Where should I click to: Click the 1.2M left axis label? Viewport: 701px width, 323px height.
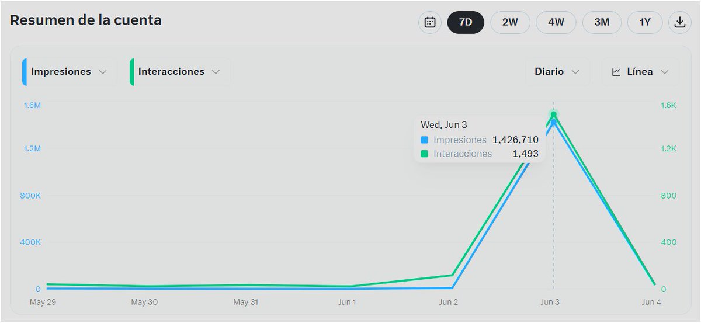pos(32,149)
